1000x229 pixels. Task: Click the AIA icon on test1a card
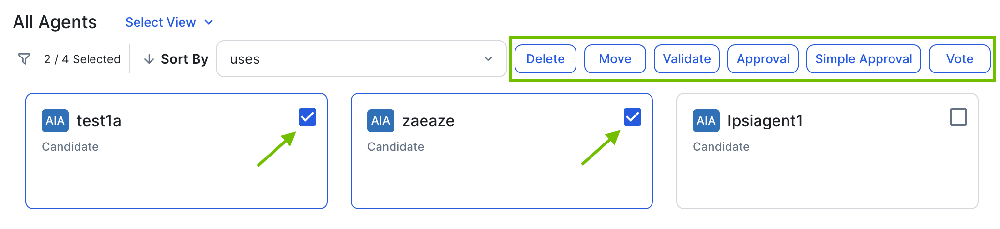(x=55, y=121)
